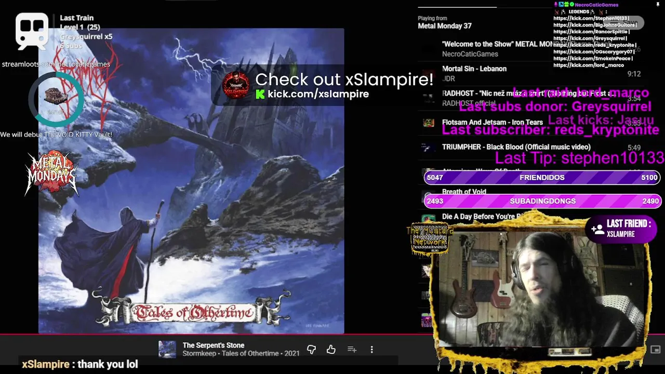
Task: Click the Mortal Sin track thumbnail
Action: click(428, 73)
